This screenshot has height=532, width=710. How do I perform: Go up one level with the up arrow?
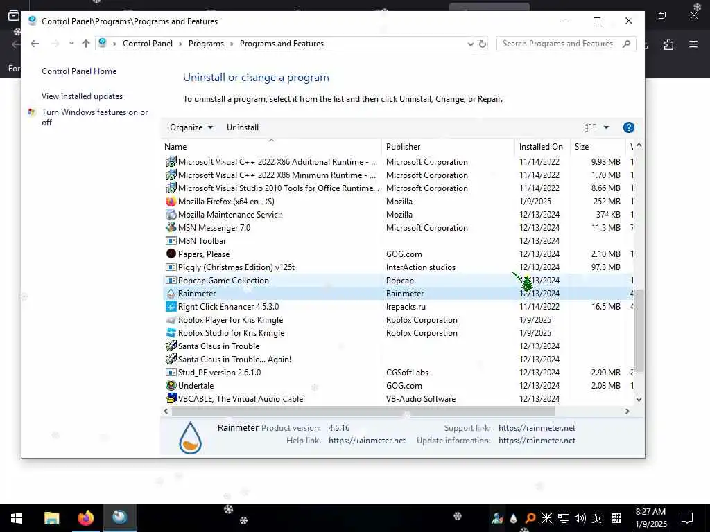tap(85, 44)
